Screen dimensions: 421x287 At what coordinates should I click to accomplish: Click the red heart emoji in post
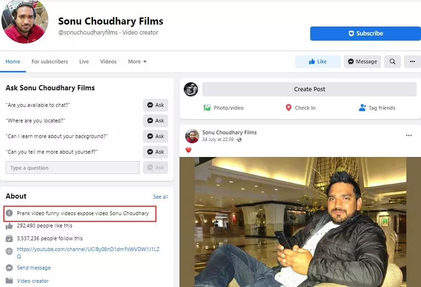tap(188, 150)
